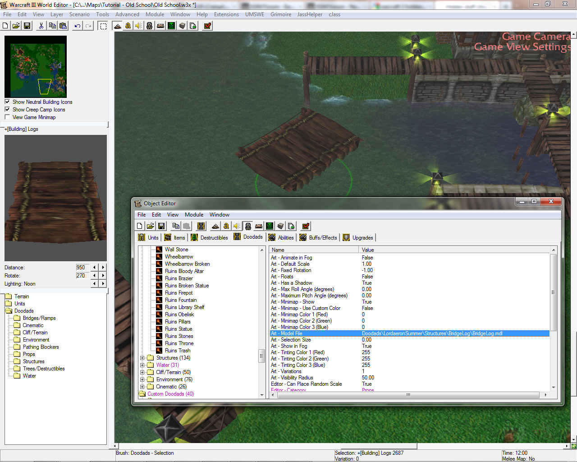Activate the dashed selection brush tool
Image resolution: width=577 pixels, height=462 pixels.
pyautogui.click(x=103, y=26)
